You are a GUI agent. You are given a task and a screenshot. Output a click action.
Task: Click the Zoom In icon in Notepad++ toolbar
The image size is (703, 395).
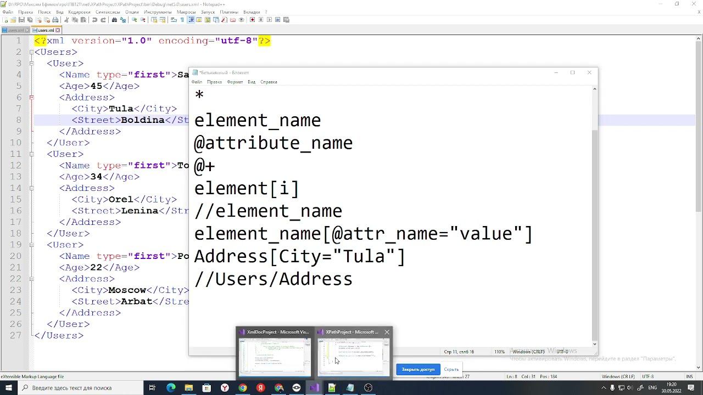[135, 20]
